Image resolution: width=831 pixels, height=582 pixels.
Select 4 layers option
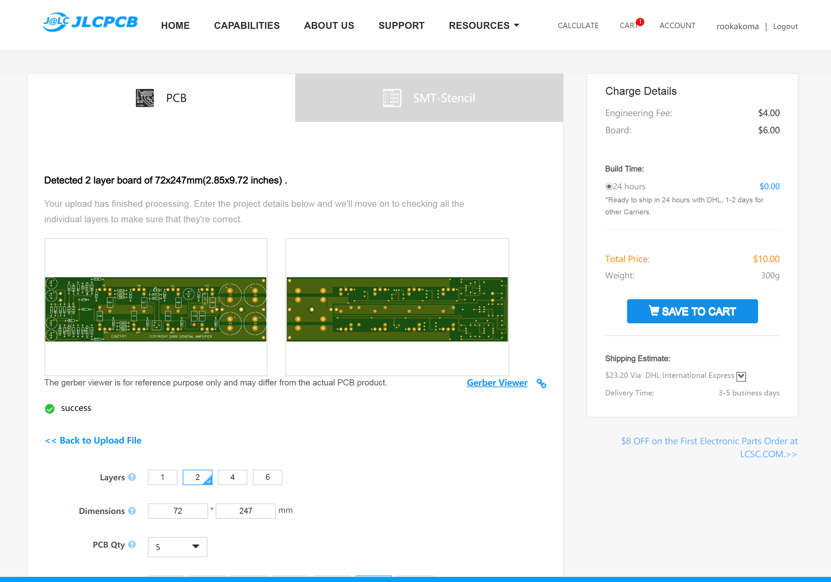pyautogui.click(x=233, y=477)
